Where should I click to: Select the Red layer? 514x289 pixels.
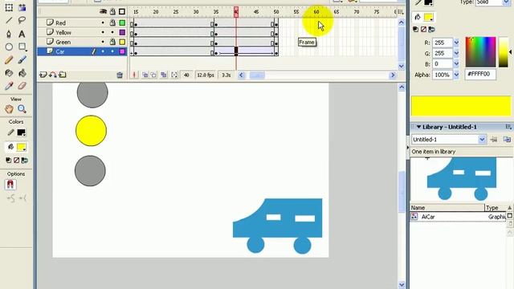pos(61,23)
